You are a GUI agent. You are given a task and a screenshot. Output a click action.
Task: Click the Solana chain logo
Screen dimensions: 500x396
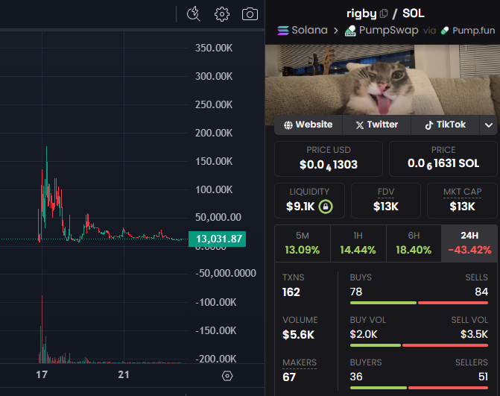click(x=283, y=31)
